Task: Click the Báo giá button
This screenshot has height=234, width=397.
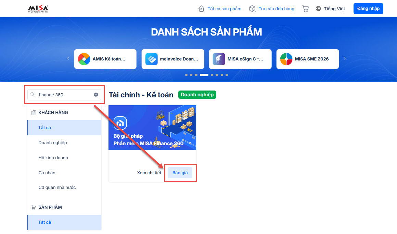Action: click(x=180, y=173)
